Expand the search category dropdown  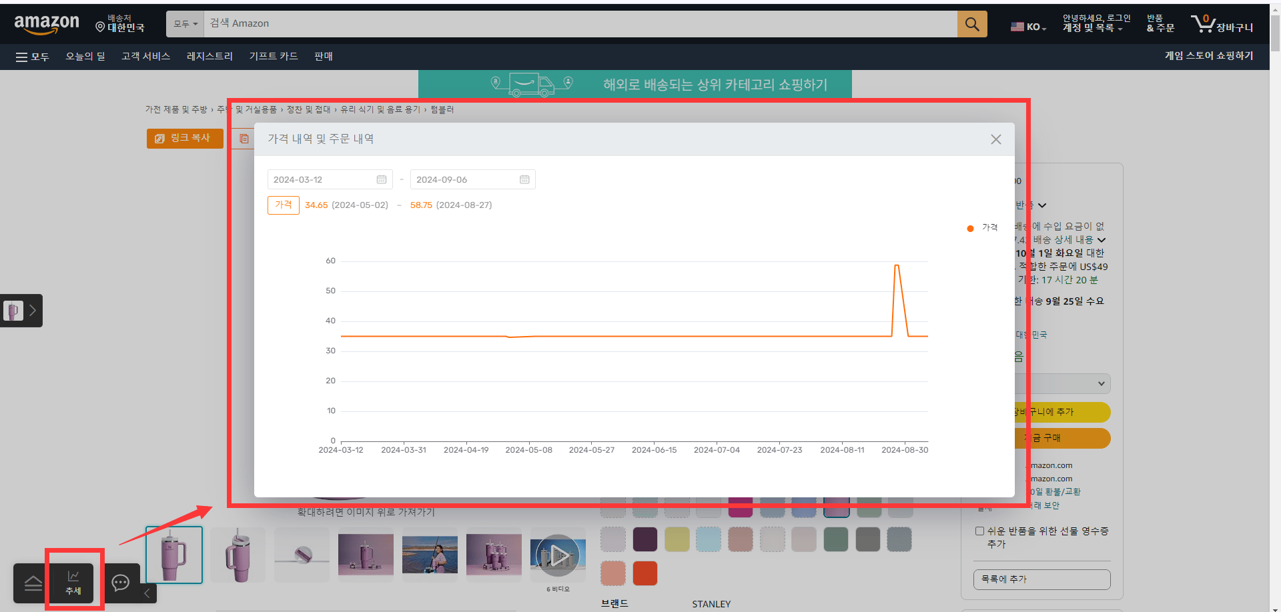(x=185, y=24)
